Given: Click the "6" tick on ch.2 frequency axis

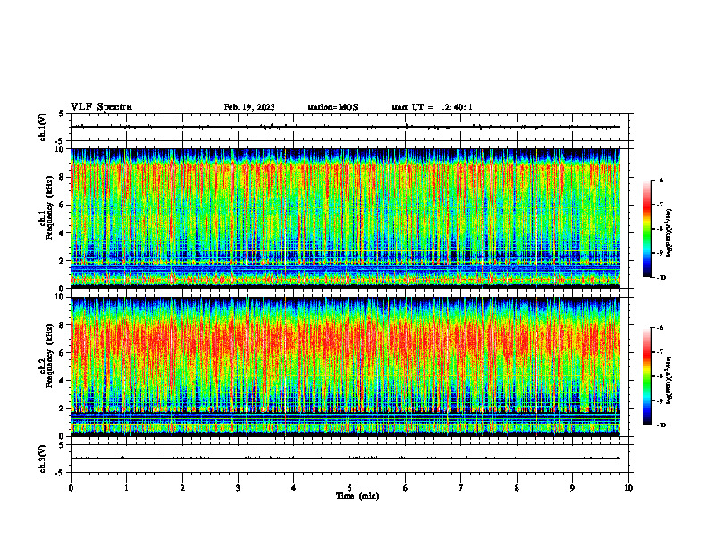Looking at the screenshot, I should pos(62,353).
